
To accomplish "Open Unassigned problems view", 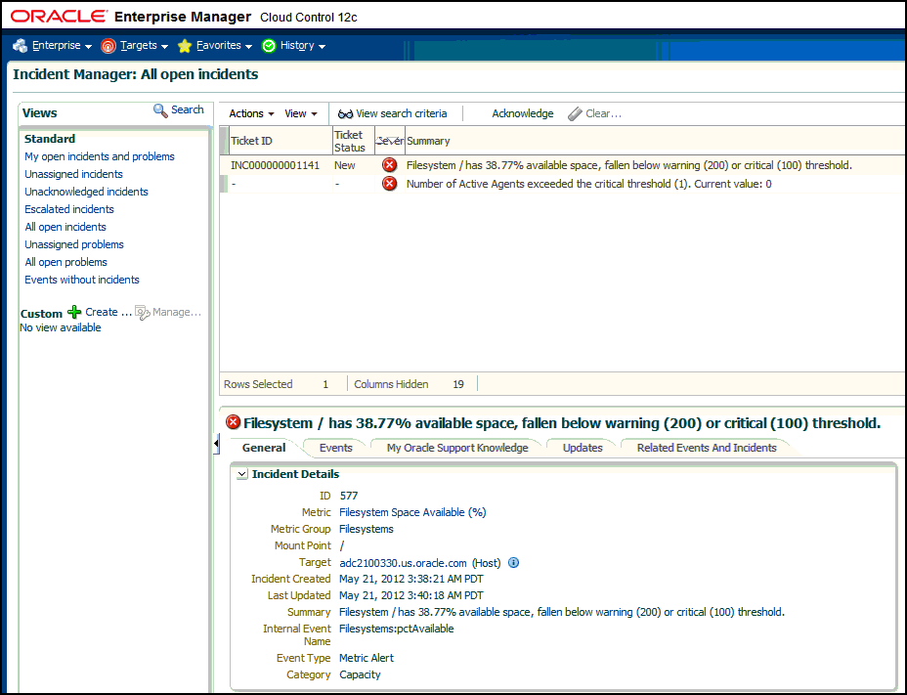I will click(74, 244).
